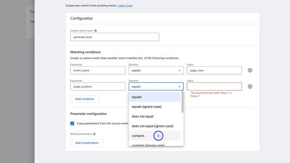Image resolution: width=290 pixels, height=163 pixels.
Task: Click the Add condition button
Action: coord(85,99)
